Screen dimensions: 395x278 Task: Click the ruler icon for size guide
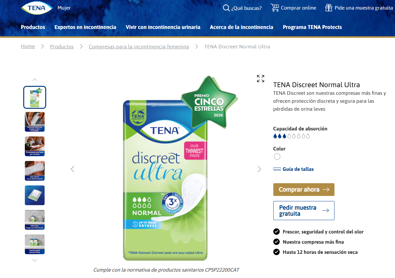tap(277, 169)
